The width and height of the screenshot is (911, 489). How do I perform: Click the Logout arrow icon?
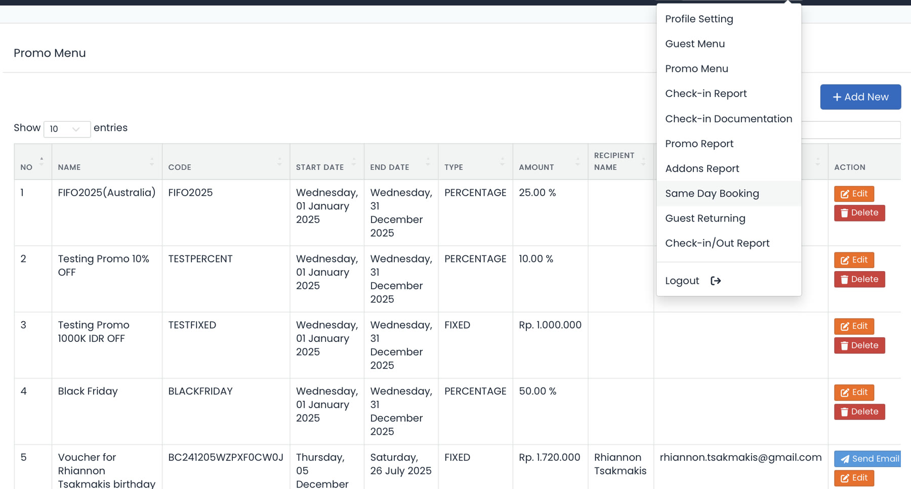(716, 281)
